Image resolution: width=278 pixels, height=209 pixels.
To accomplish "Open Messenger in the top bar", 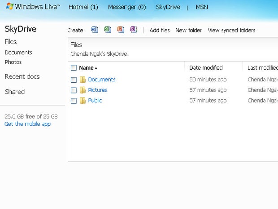I will tap(127, 7).
